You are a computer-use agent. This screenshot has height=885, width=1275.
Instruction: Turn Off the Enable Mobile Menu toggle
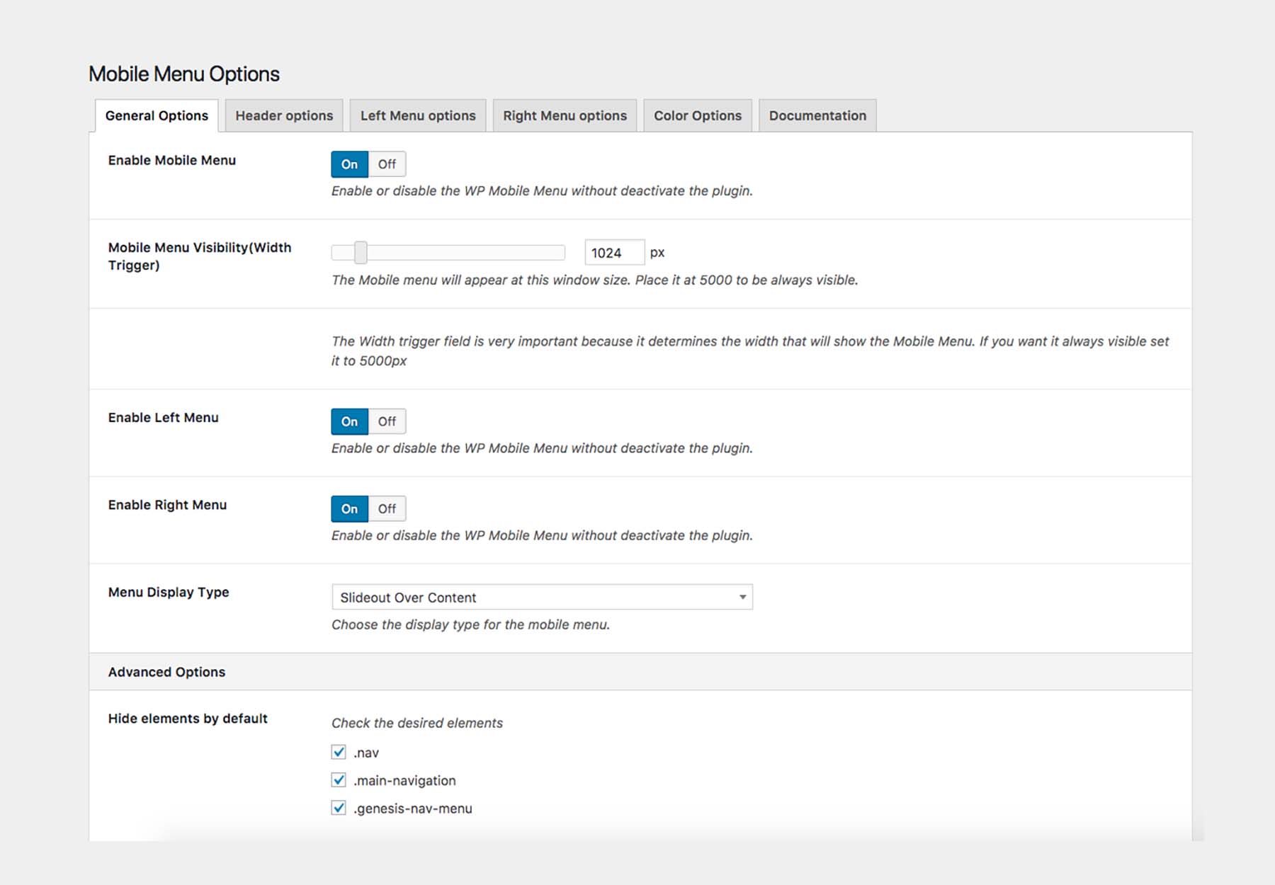click(x=387, y=164)
